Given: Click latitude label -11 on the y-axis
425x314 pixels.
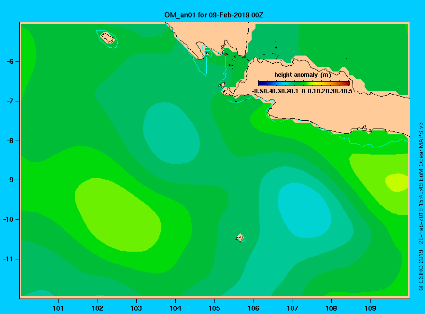Looking at the screenshot, I should coord(8,259).
